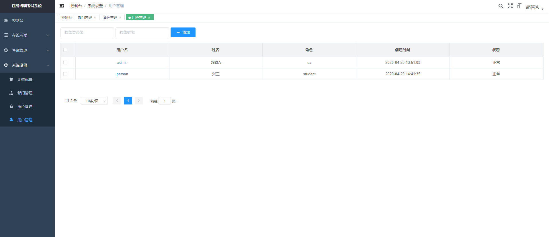This screenshot has width=549, height=237.
Task: Focus the 搜索姓名 search field
Action: tap(142, 32)
